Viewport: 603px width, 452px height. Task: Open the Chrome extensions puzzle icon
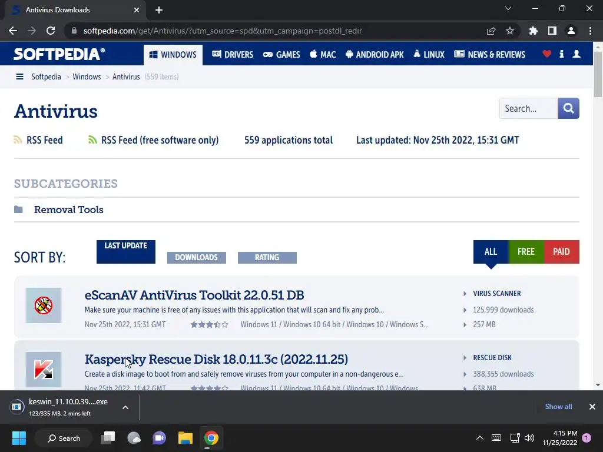[534, 31]
